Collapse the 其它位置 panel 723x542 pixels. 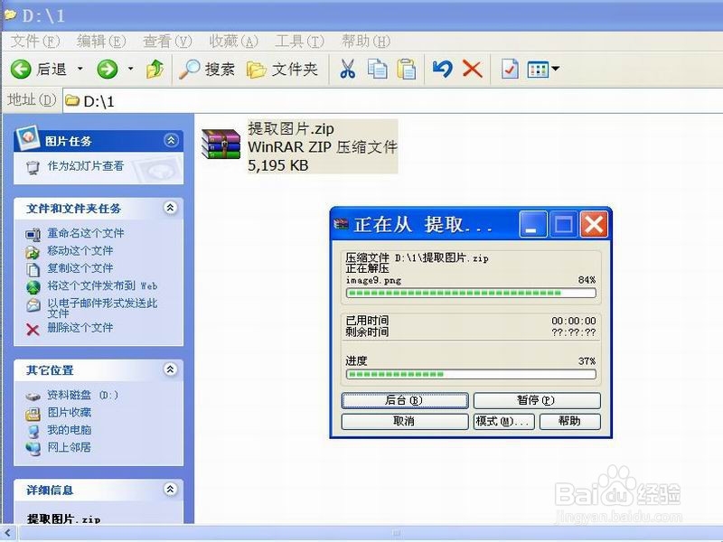[x=169, y=369]
